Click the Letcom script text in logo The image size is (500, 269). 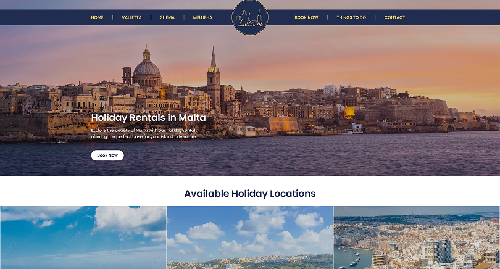coord(251,23)
